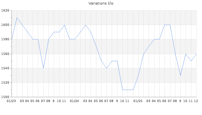Image resolution: width=202 pixels, height=115 pixels.
Task: Click the flat 1600 plateau in 2025
Action: (x=167, y=25)
